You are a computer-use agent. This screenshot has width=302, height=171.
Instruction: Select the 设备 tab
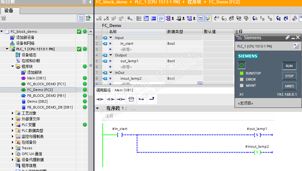[x=10, y=11]
